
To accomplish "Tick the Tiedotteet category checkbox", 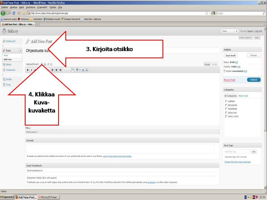I will 226,109.
